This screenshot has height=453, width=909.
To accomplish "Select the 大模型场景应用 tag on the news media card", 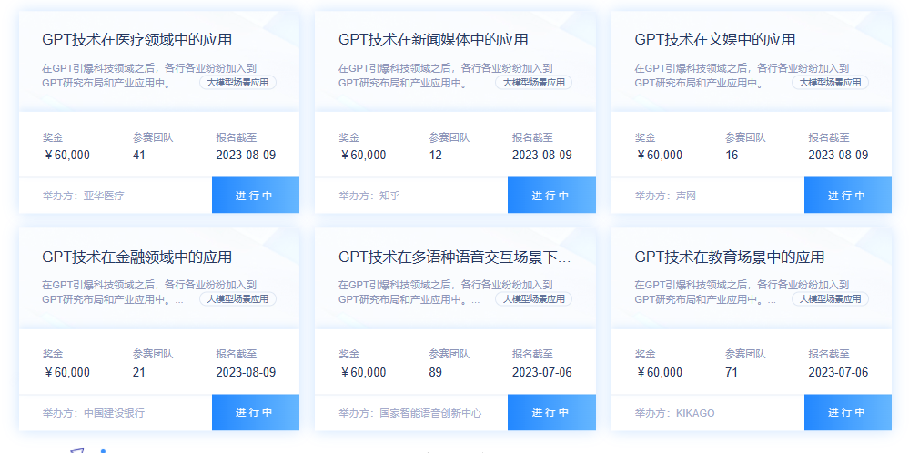I will point(533,83).
